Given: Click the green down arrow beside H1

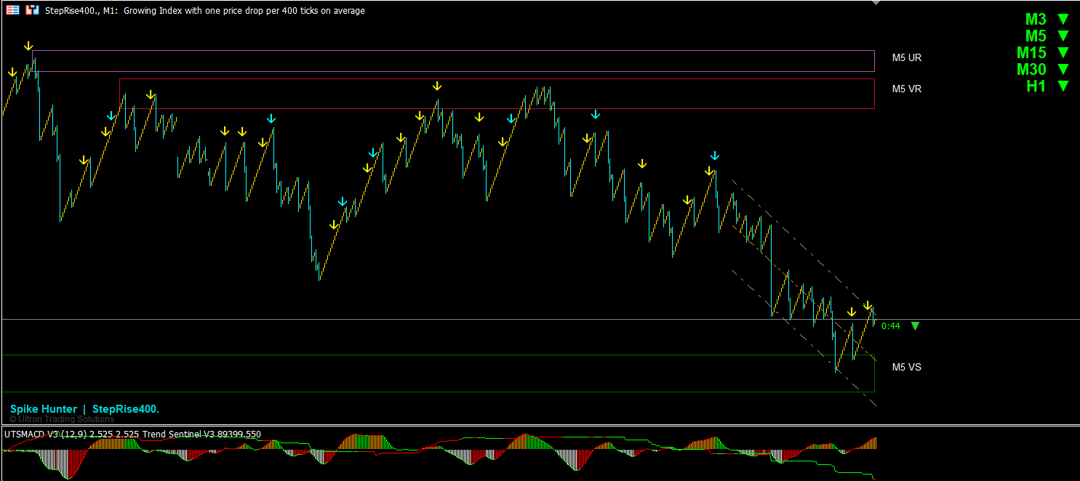Looking at the screenshot, I should tap(1063, 86).
